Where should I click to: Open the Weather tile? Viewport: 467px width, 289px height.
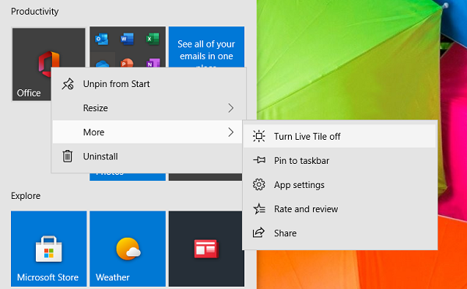[128, 249]
